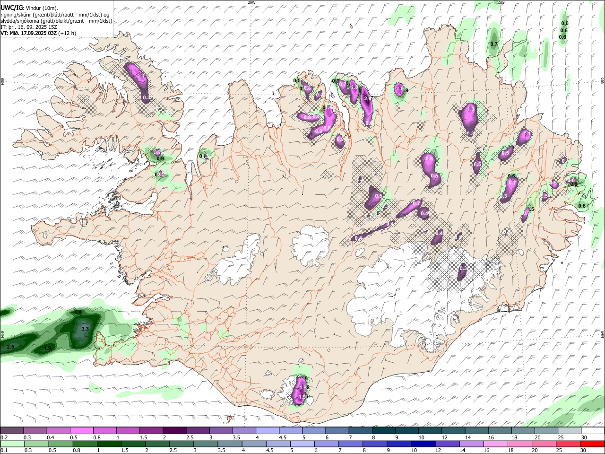Click the rain scale swatch labeled 14
Viewport: 605px width, 454px height.
471,444
